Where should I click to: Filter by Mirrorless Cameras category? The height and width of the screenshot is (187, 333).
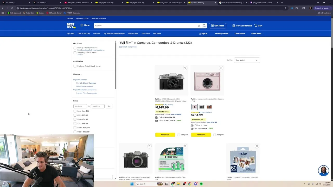[85, 86]
